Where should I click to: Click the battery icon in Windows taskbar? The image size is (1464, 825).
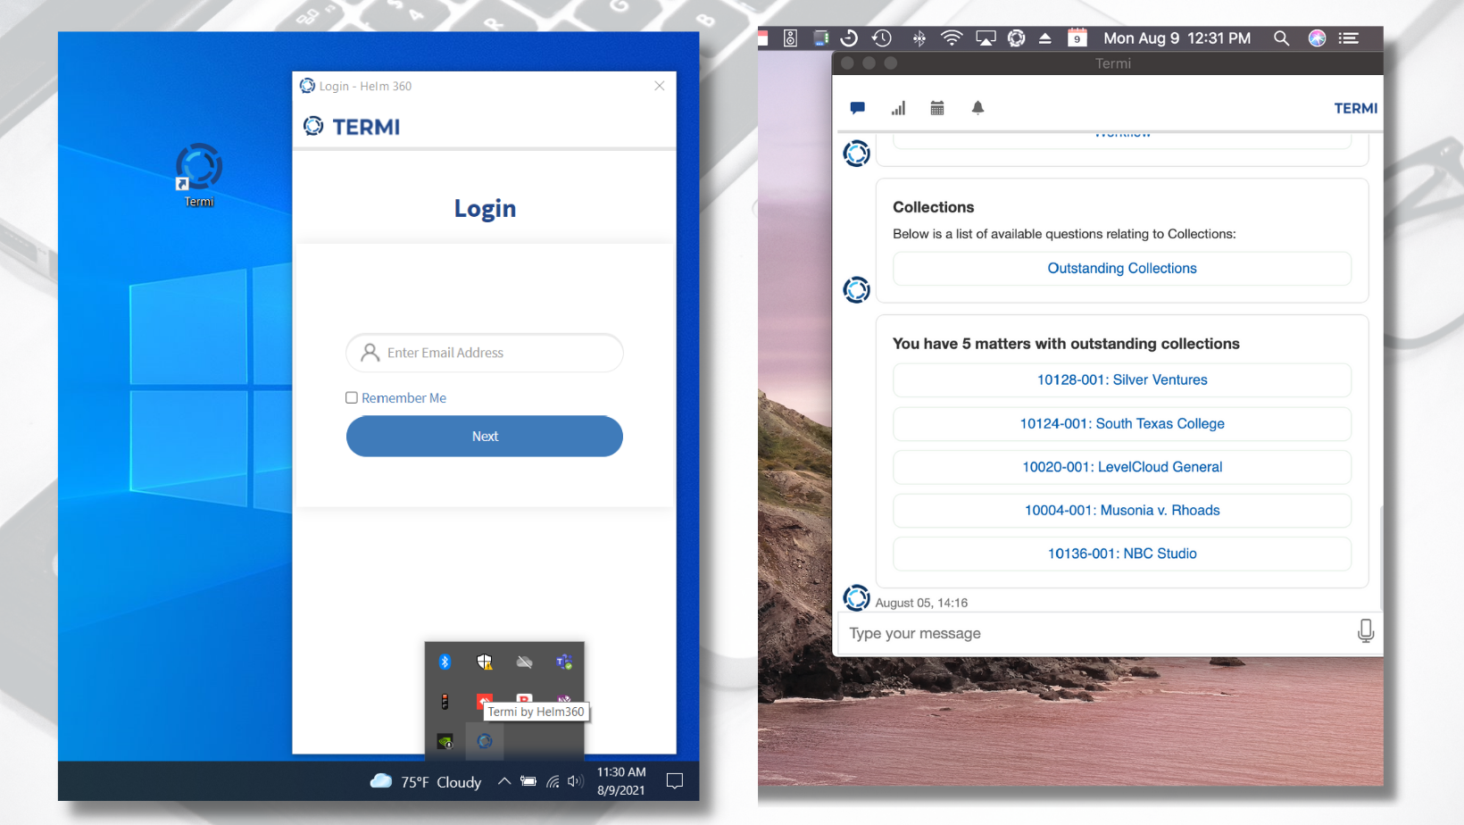pyautogui.click(x=528, y=781)
